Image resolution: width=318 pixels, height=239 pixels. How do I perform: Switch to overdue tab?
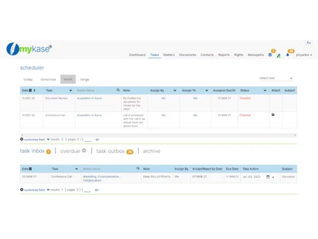[70, 151]
